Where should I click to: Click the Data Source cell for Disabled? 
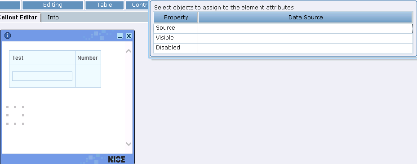[x=305, y=48]
